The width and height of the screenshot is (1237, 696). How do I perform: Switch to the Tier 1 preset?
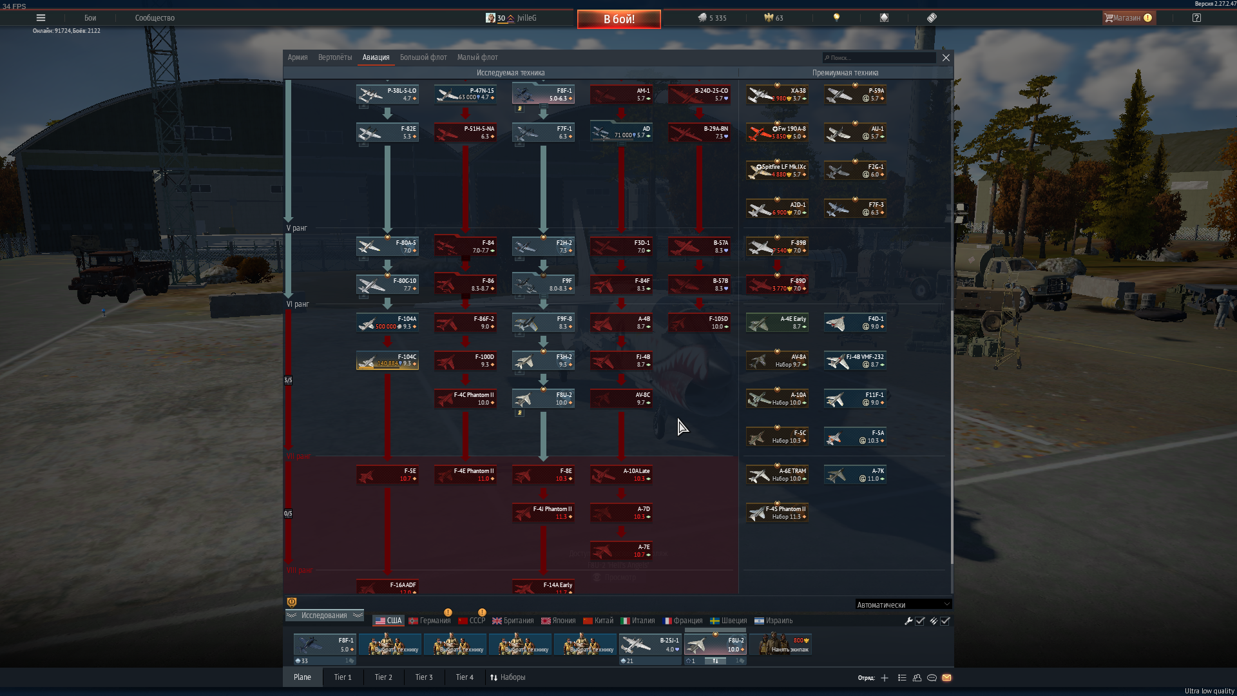(343, 677)
